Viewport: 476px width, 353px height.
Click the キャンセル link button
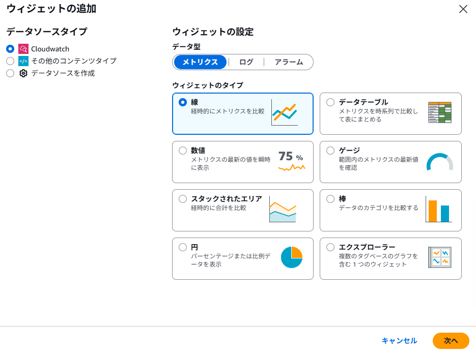pos(399,341)
